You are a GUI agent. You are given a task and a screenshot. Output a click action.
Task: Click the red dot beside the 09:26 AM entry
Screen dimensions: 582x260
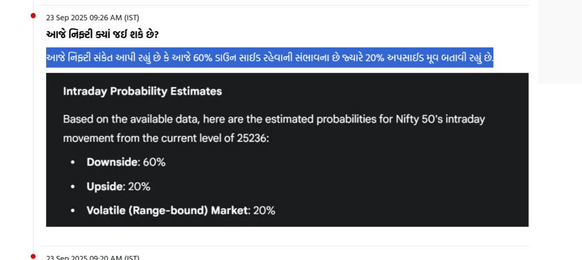(33, 15)
